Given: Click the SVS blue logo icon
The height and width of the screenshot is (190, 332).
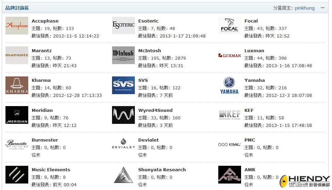Looking at the screenshot, I should pyautogui.click(x=123, y=85).
